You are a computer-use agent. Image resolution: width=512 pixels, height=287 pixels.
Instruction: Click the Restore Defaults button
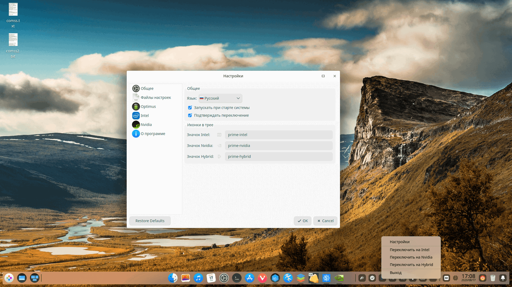pos(150,221)
